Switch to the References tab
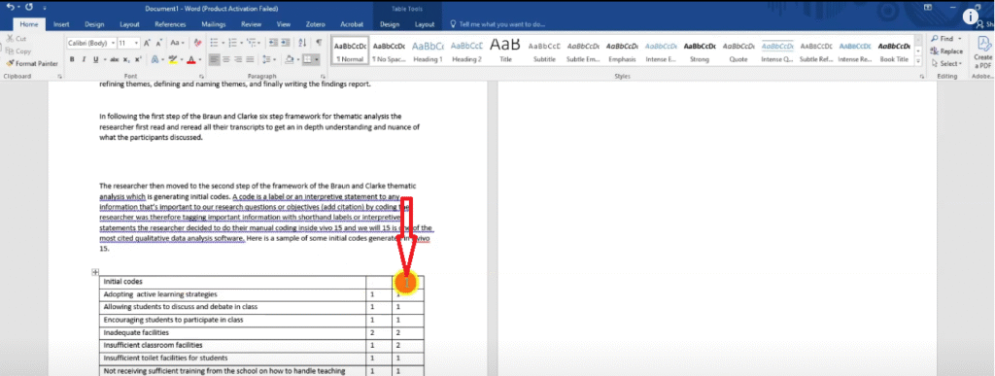Viewport: 995px width, 376px height. tap(169, 24)
